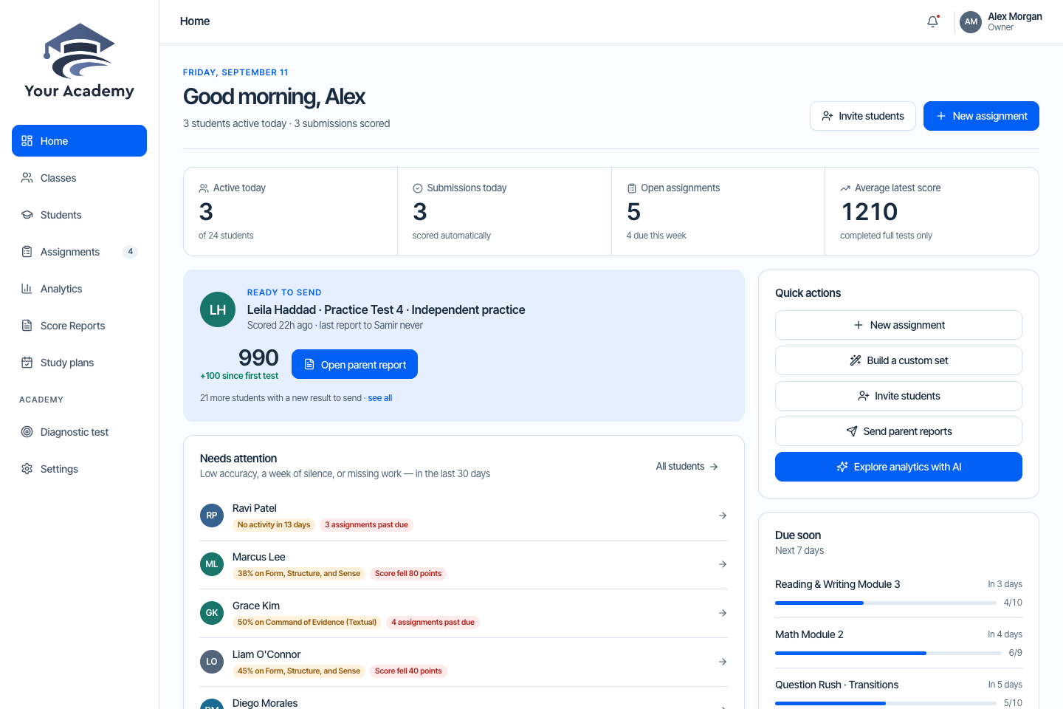
Task: Click the Diego Morales name
Action: (x=265, y=703)
